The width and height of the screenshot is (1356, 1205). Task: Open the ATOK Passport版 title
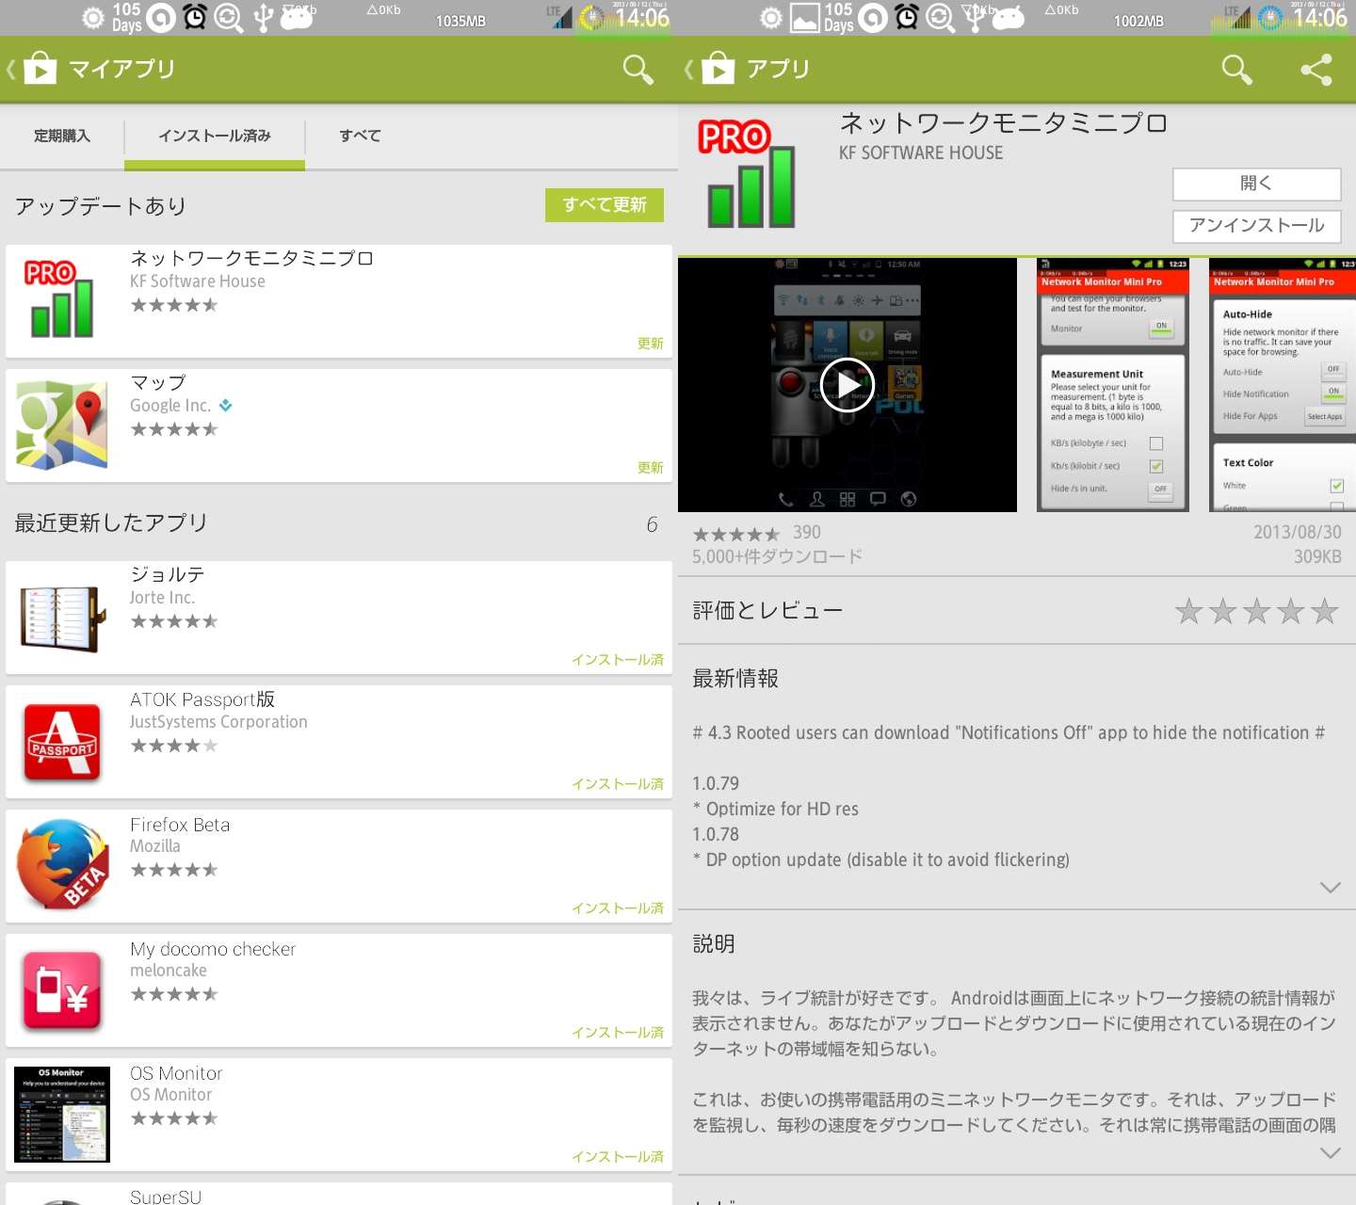point(202,699)
